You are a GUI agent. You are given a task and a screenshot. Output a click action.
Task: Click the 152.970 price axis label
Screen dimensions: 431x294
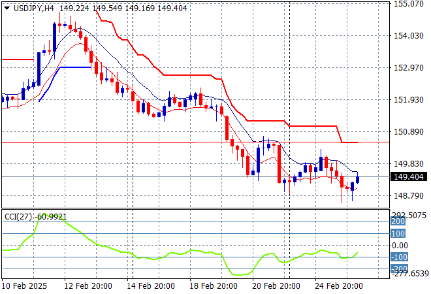pos(409,67)
